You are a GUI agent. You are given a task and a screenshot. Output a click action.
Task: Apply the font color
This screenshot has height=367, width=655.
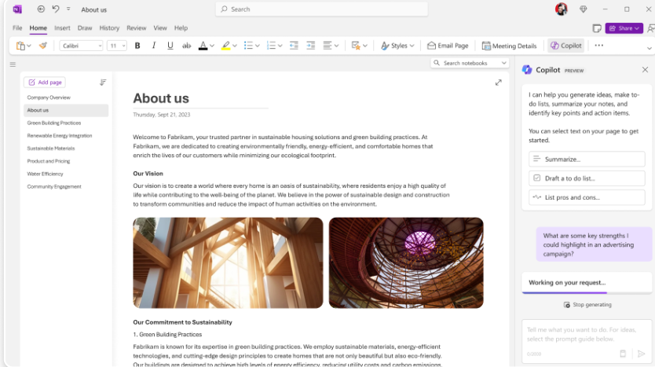tap(203, 46)
